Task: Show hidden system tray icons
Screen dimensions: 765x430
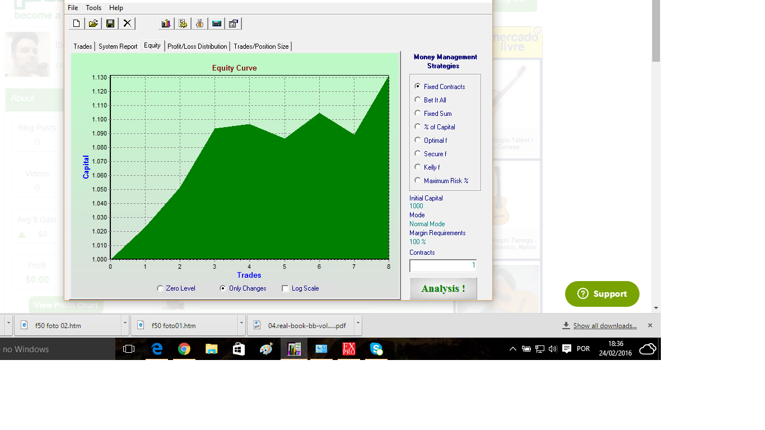Action: coord(513,349)
